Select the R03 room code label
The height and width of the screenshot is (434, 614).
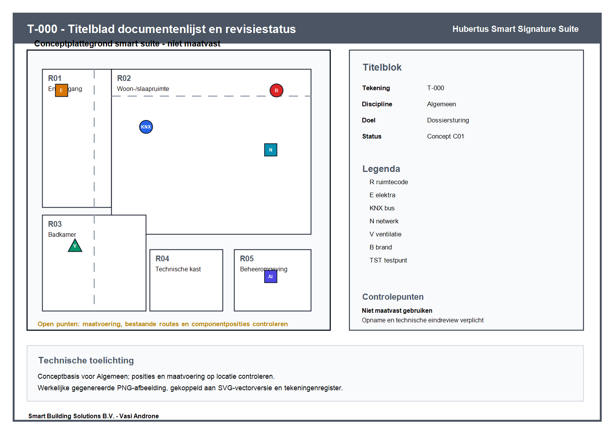(x=54, y=224)
